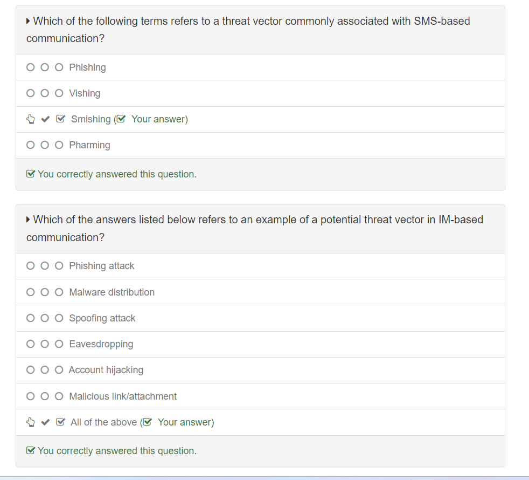Click the hand pointer icon in Smishing row
This screenshot has height=480, width=529.
tap(31, 119)
